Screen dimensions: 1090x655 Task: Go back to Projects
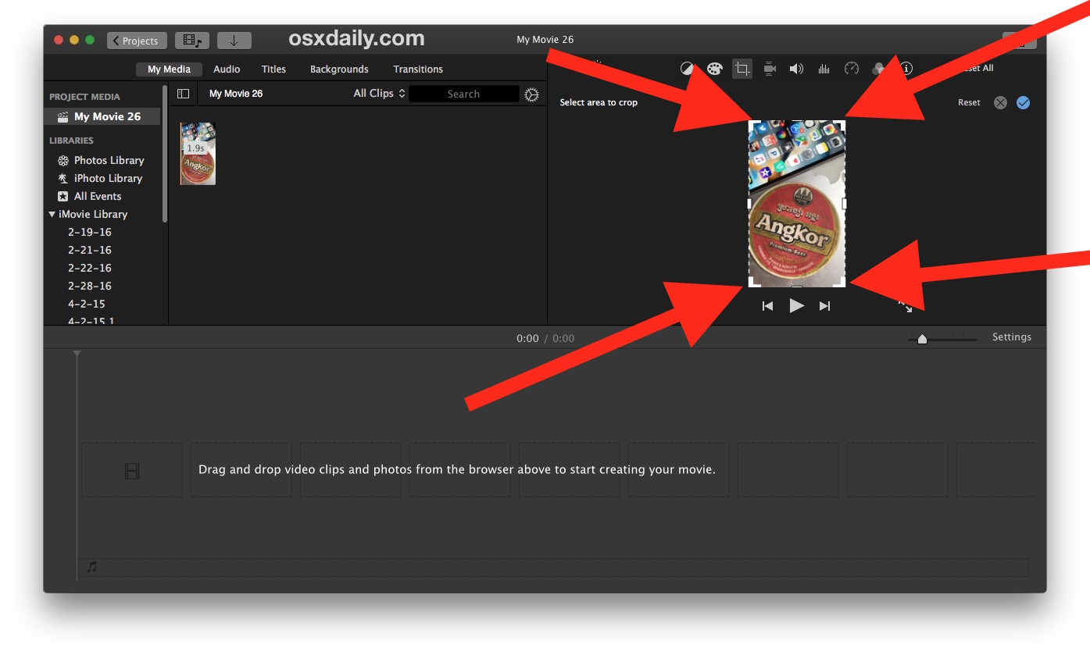137,41
